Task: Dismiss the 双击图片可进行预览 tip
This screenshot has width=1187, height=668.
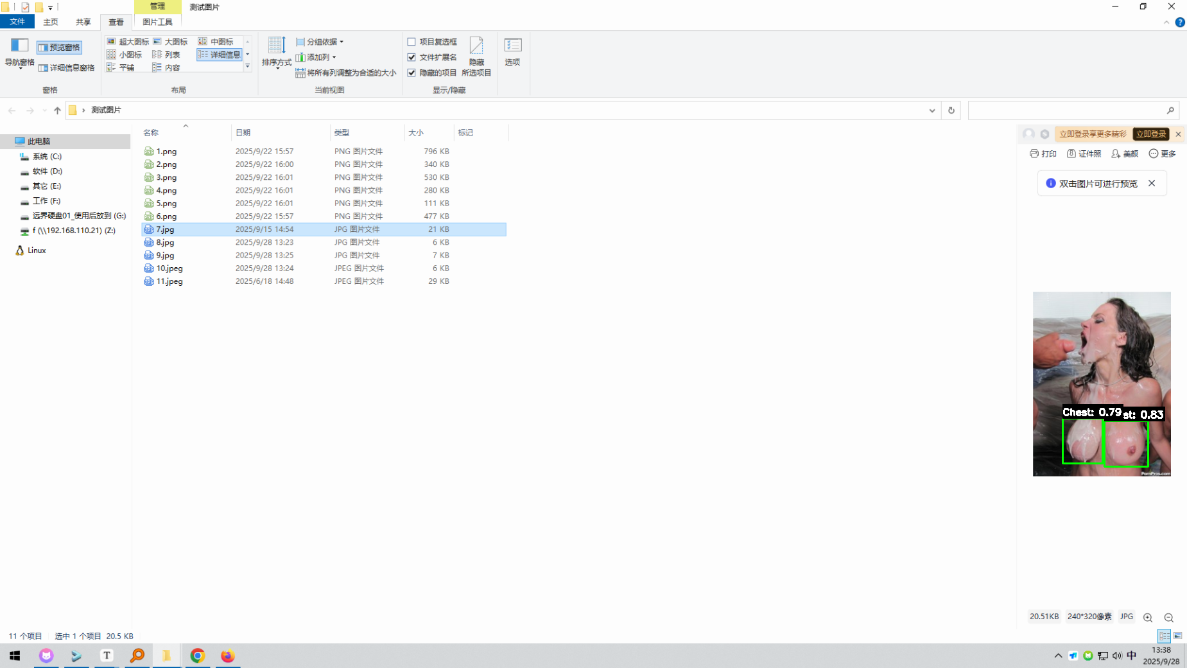Action: 1152,183
